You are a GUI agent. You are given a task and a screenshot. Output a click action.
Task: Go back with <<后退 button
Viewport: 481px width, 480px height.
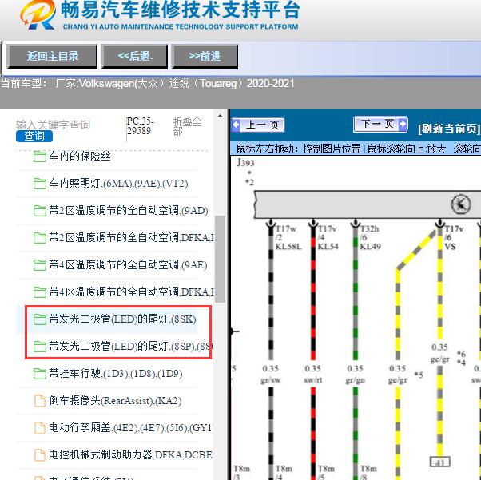click(x=135, y=57)
